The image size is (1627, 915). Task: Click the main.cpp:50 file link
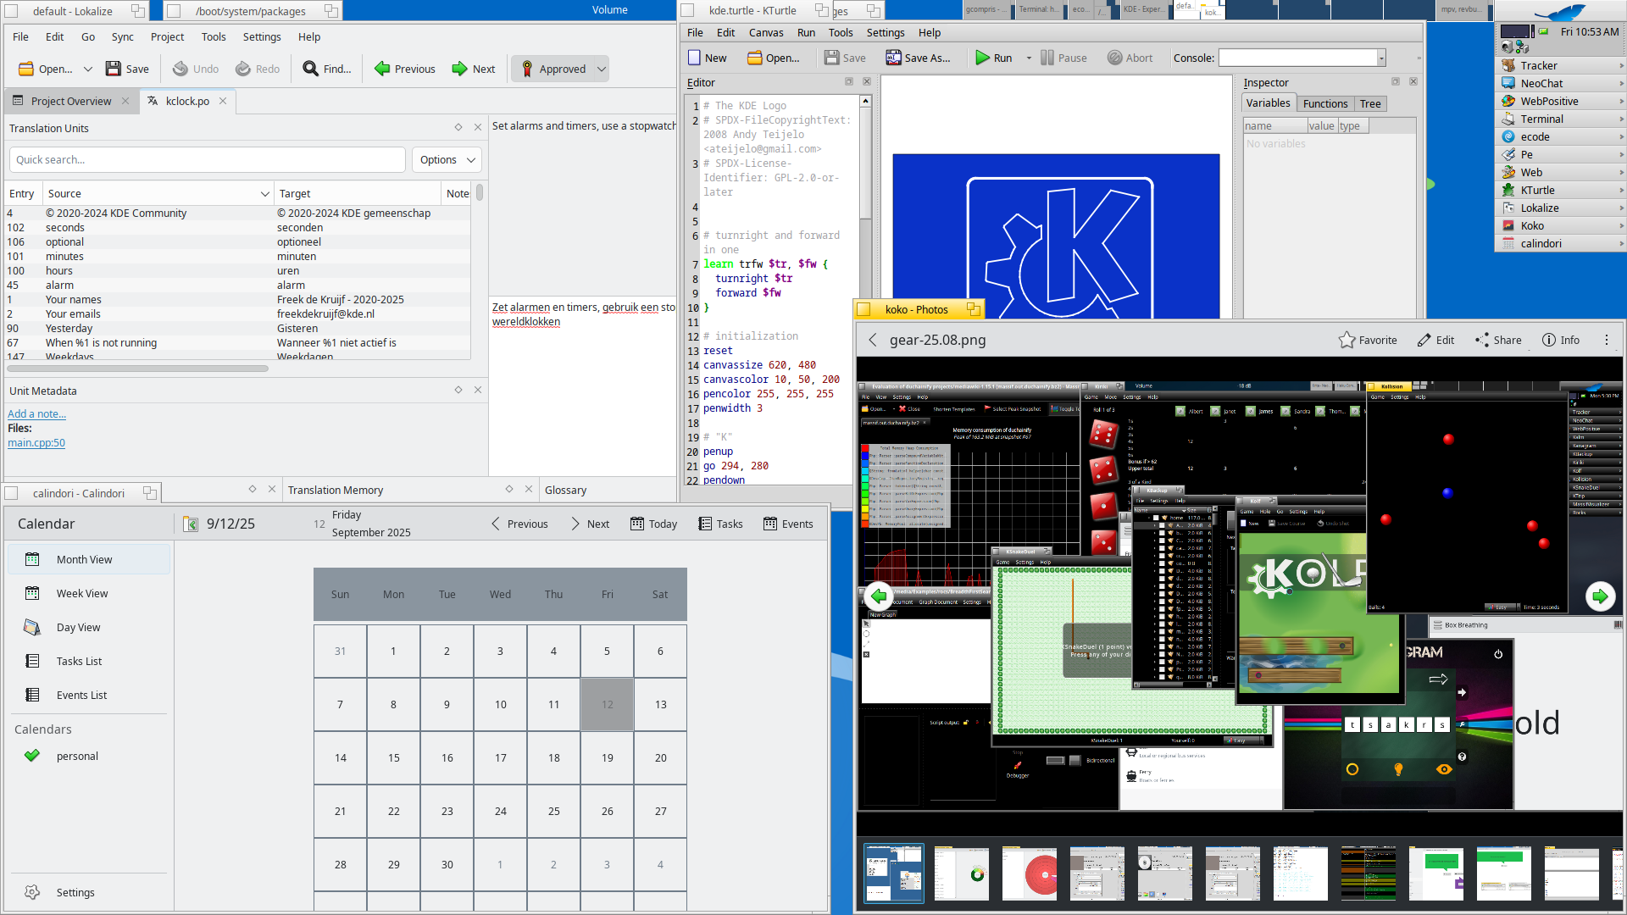click(x=36, y=442)
